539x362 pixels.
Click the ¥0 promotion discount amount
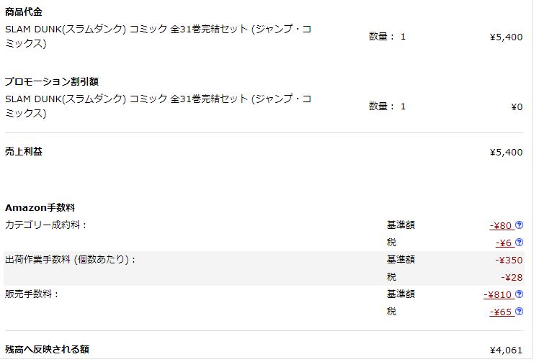coord(516,107)
